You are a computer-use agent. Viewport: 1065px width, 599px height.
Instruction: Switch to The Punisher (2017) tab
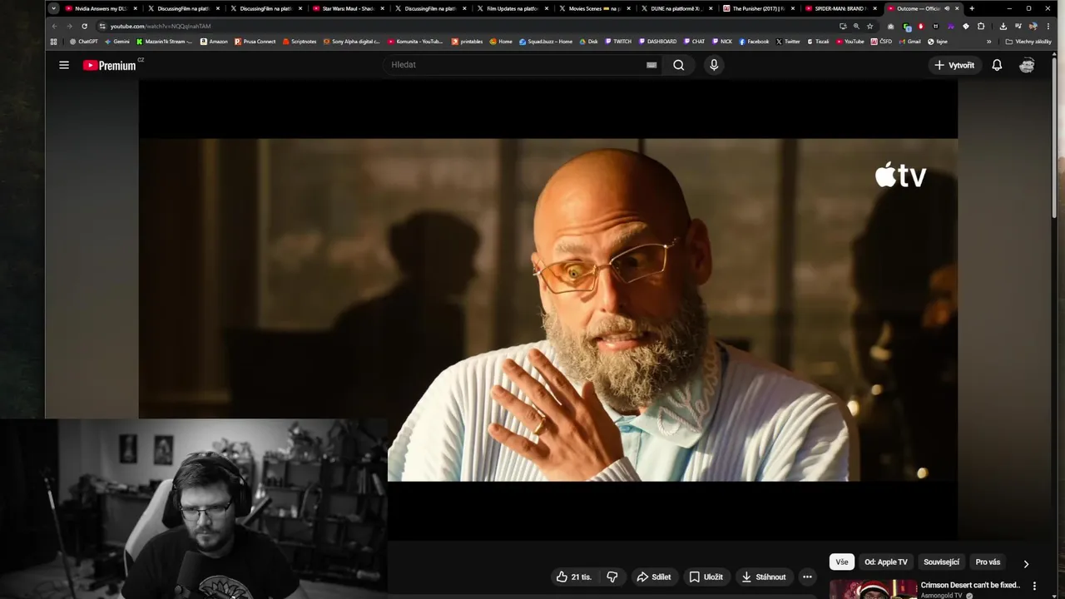pos(759,8)
